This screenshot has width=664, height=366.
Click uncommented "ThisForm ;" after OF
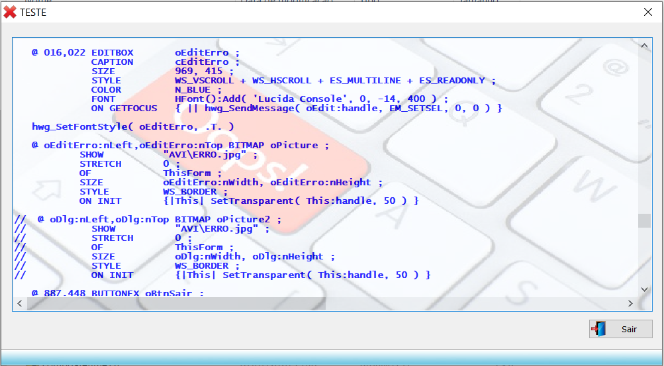coord(193,173)
